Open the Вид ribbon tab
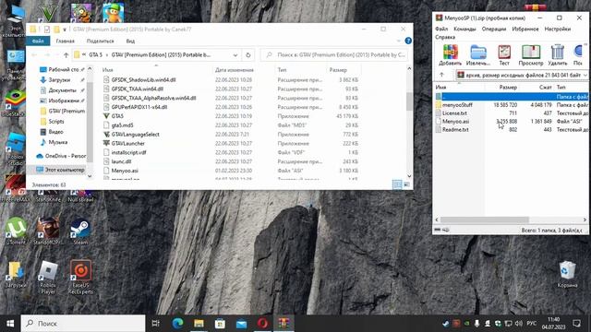Image resolution: width=591 pixels, height=332 pixels. [x=130, y=41]
